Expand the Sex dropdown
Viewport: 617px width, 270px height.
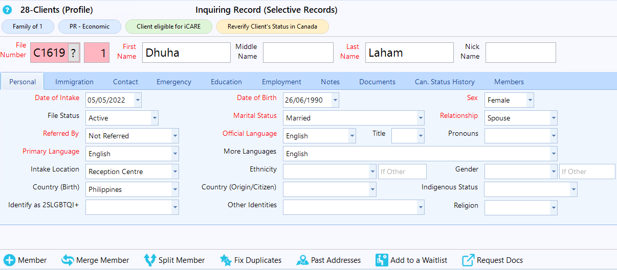pyautogui.click(x=530, y=100)
